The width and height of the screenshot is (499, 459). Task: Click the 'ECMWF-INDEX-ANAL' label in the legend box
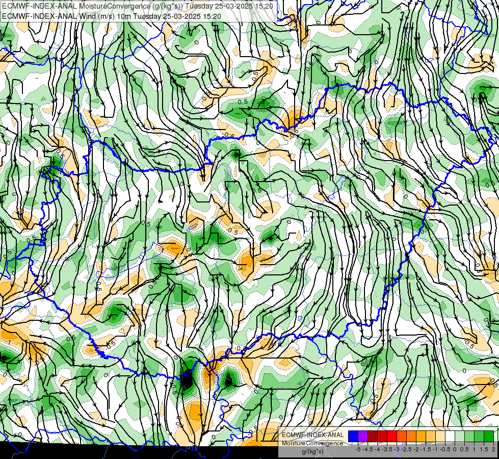click(x=312, y=435)
